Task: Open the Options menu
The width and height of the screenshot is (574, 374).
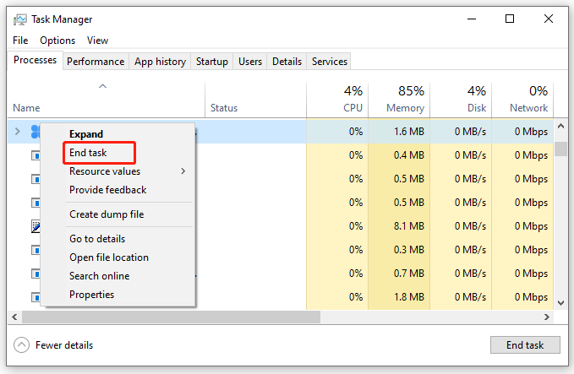Action: click(x=57, y=41)
